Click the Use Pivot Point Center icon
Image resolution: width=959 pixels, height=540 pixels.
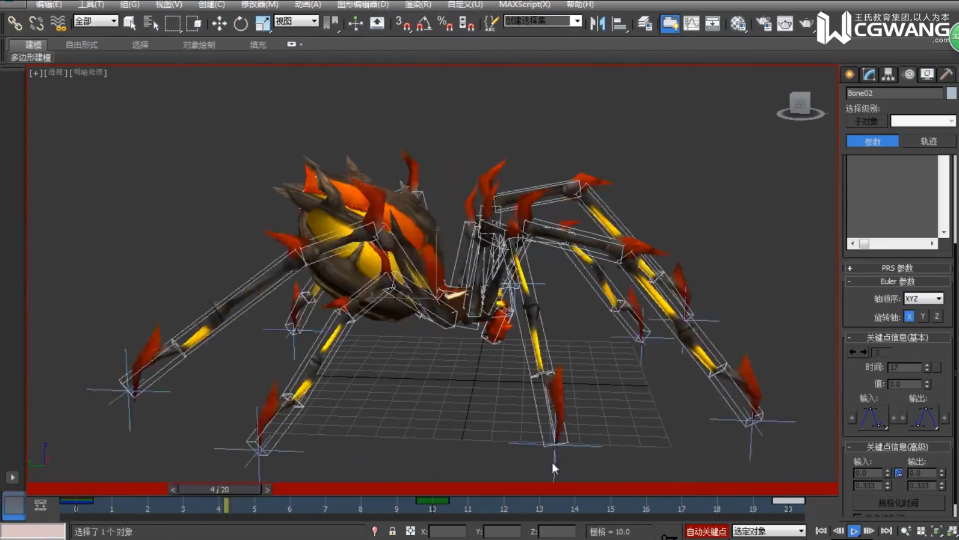click(x=330, y=23)
